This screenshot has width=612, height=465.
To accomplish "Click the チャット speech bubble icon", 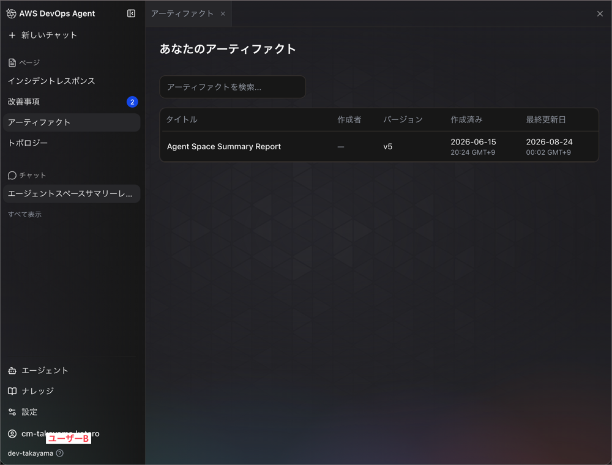I will pos(12,176).
